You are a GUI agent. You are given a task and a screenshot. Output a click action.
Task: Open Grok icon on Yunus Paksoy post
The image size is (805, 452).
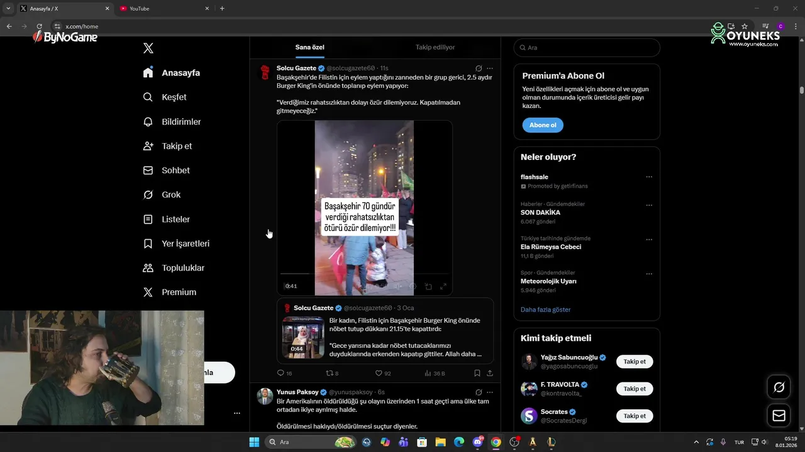479,392
